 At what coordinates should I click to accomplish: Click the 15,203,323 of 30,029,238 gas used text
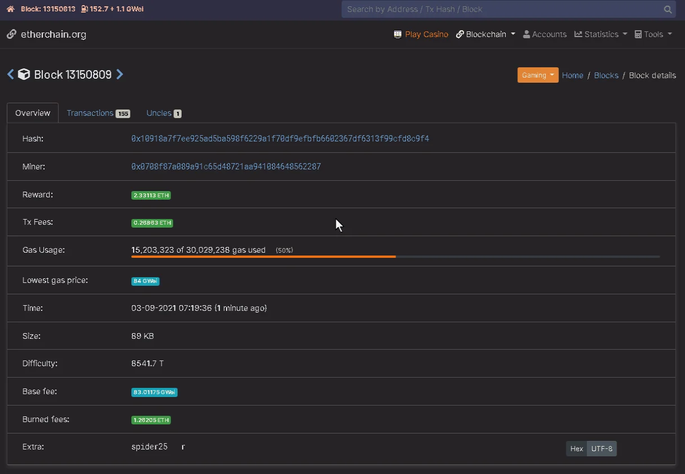(x=198, y=250)
